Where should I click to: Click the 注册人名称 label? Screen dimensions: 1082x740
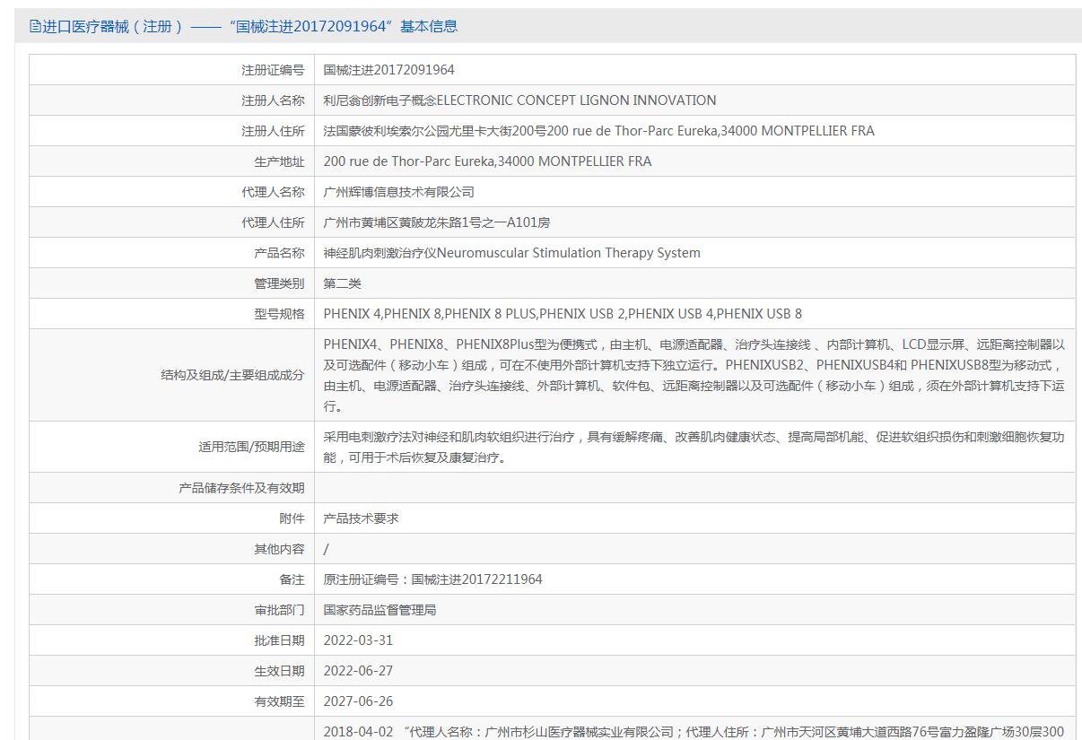pyautogui.click(x=273, y=100)
